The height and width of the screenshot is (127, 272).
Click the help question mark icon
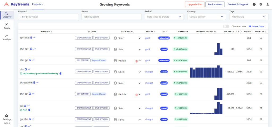[x=254, y=5]
